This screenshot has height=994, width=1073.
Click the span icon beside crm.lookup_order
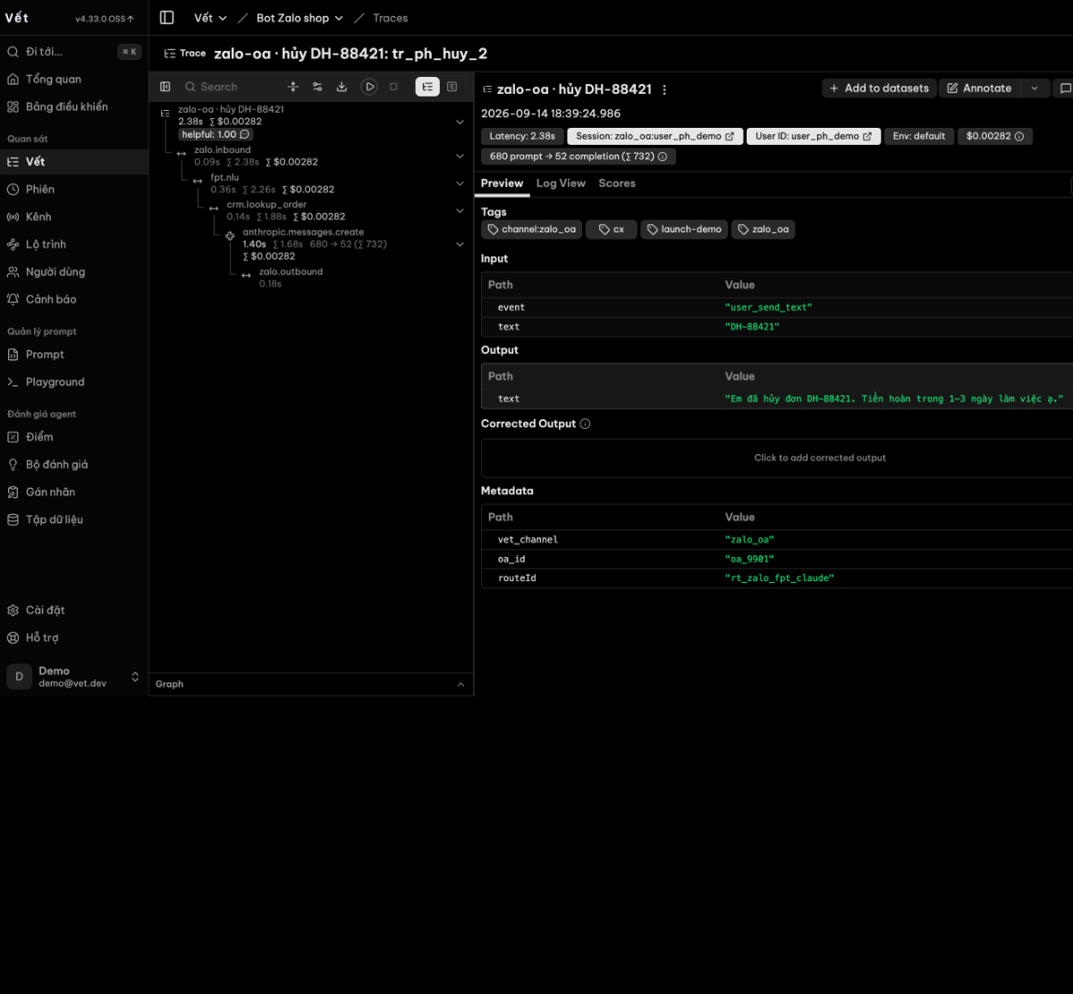tap(214, 208)
